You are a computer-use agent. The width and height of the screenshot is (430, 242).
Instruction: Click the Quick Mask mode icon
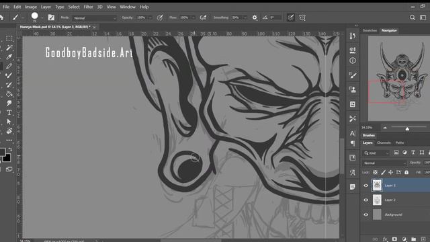coord(9,169)
